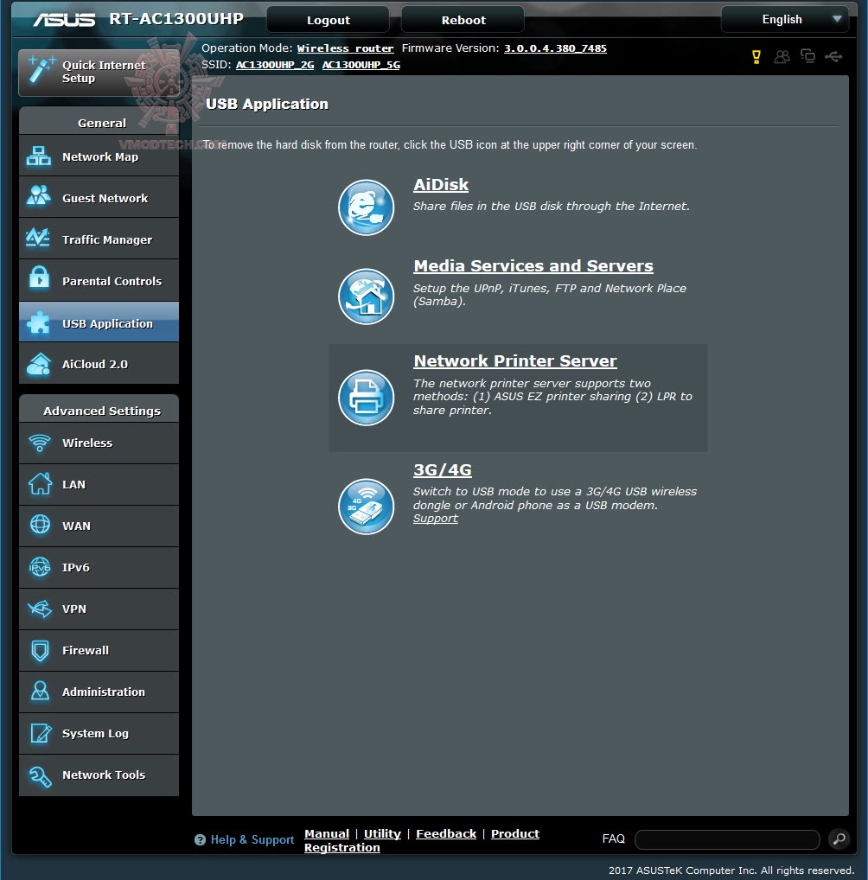868x880 pixels.
Task: Click the FAQ search magnifier icon
Action: (x=839, y=839)
